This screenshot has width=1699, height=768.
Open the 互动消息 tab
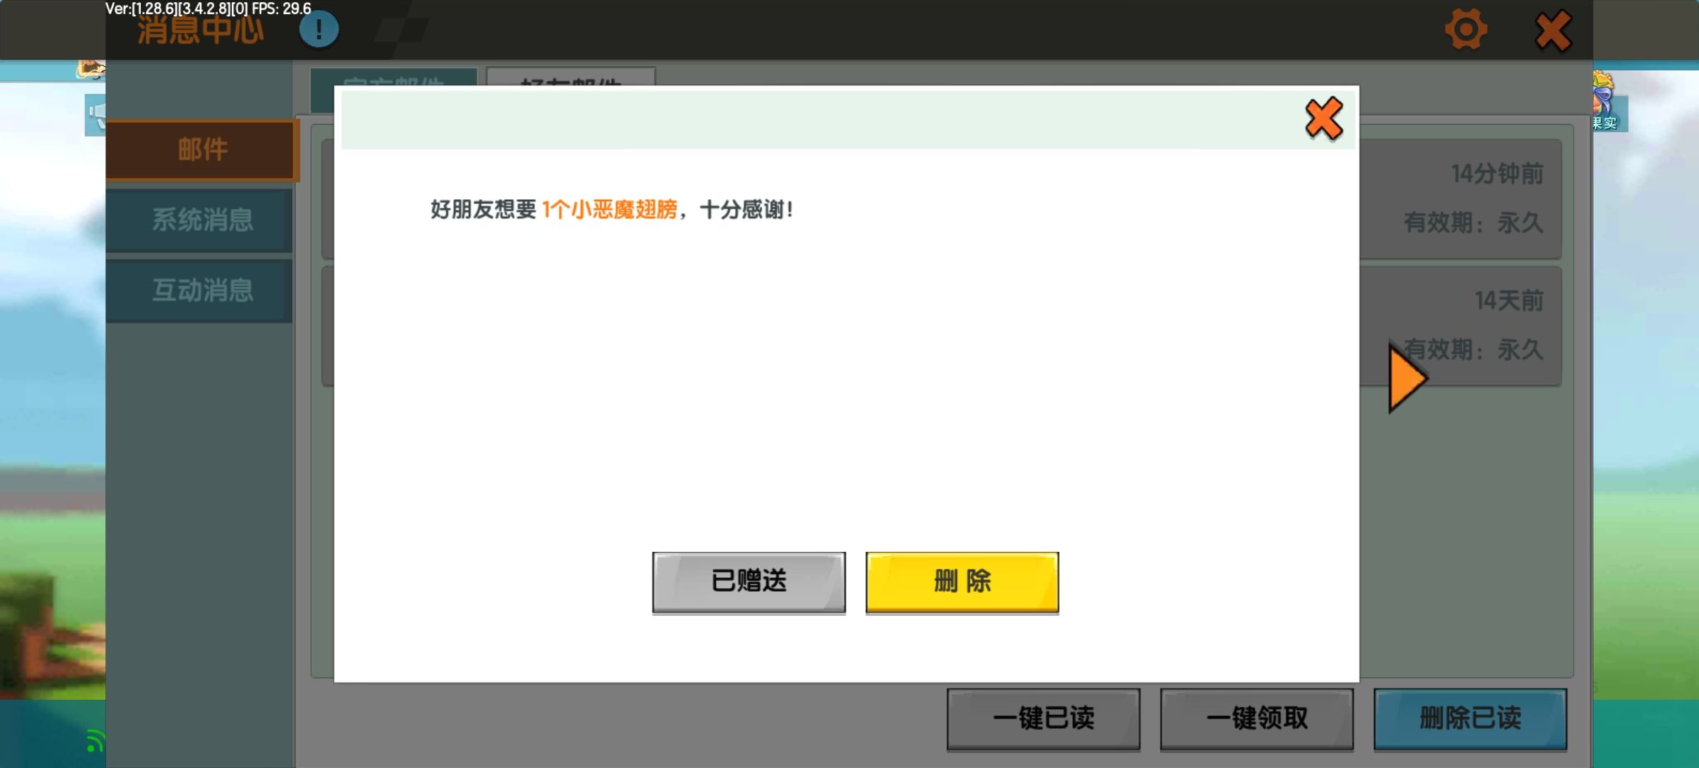[202, 290]
